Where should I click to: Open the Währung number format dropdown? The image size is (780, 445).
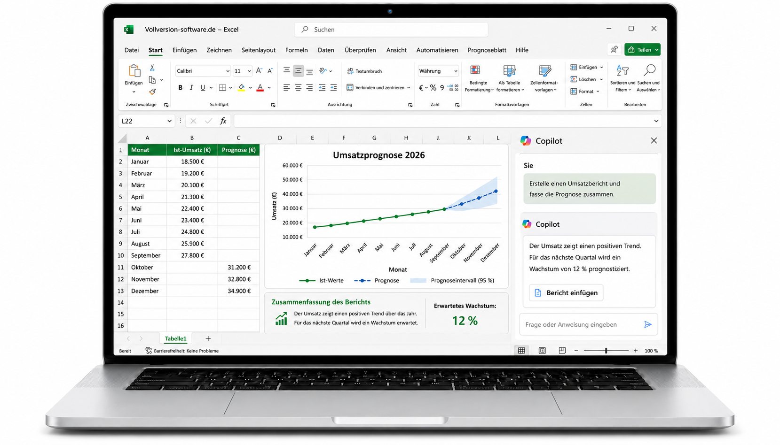coord(456,71)
